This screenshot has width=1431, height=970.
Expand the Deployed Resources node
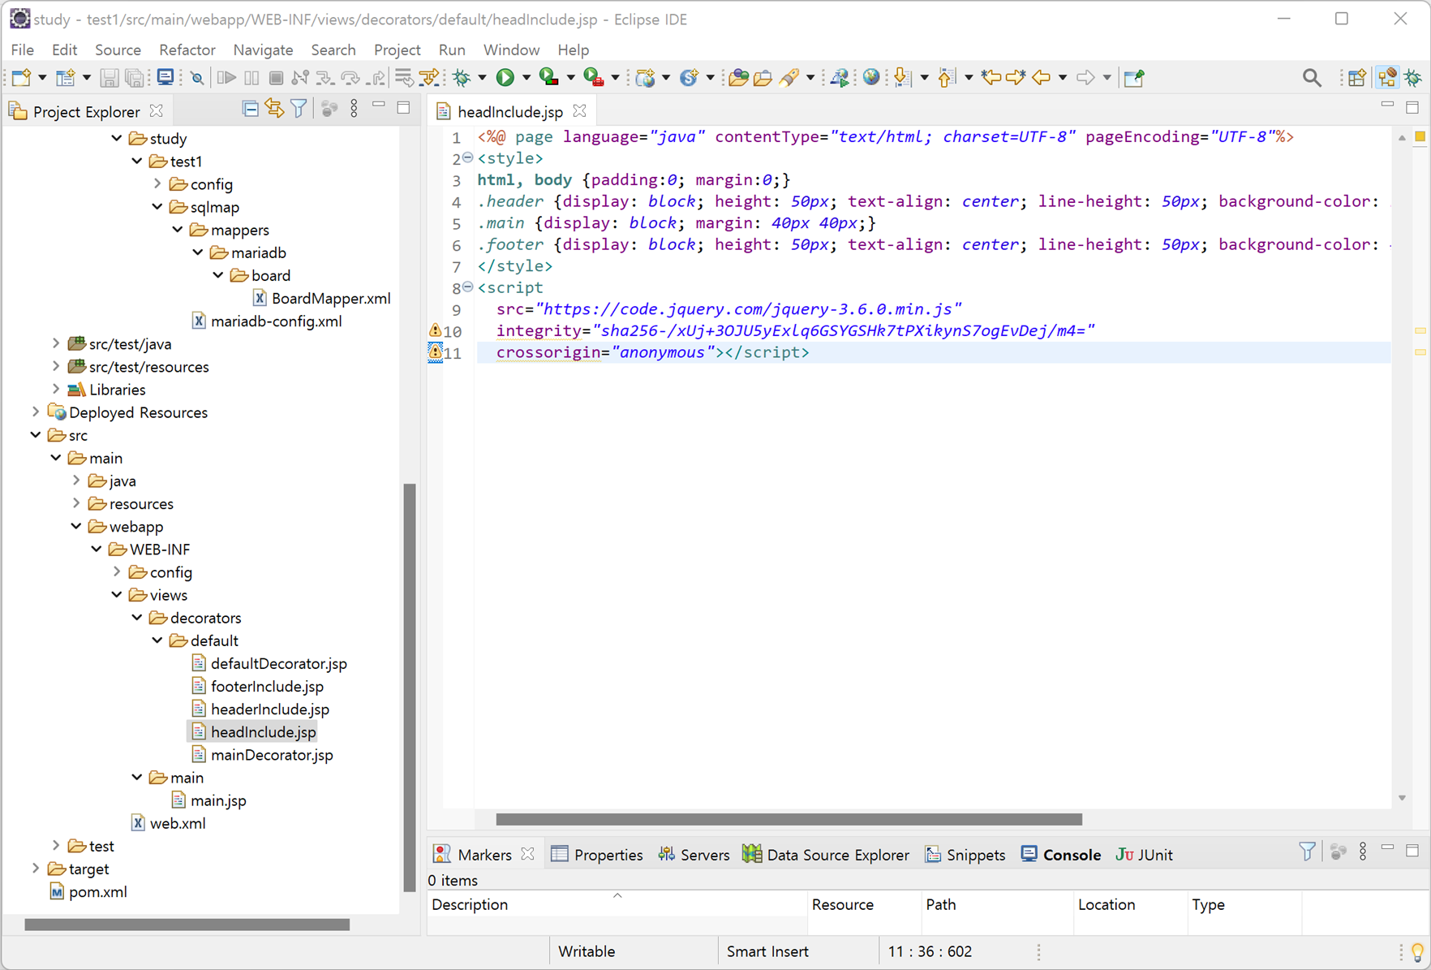pyautogui.click(x=36, y=412)
